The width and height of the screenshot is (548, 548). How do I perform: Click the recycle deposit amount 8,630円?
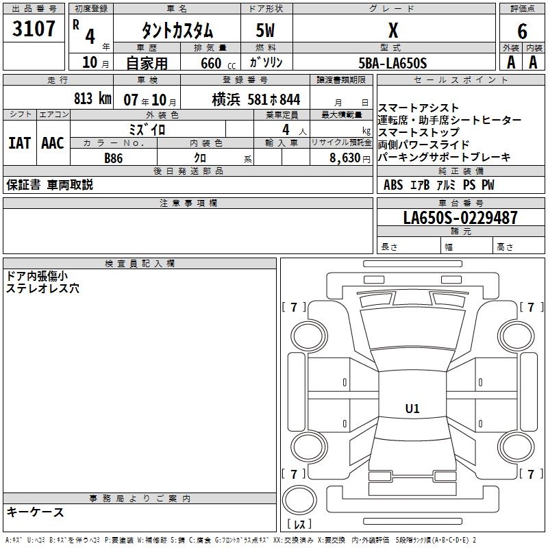[x=348, y=158]
